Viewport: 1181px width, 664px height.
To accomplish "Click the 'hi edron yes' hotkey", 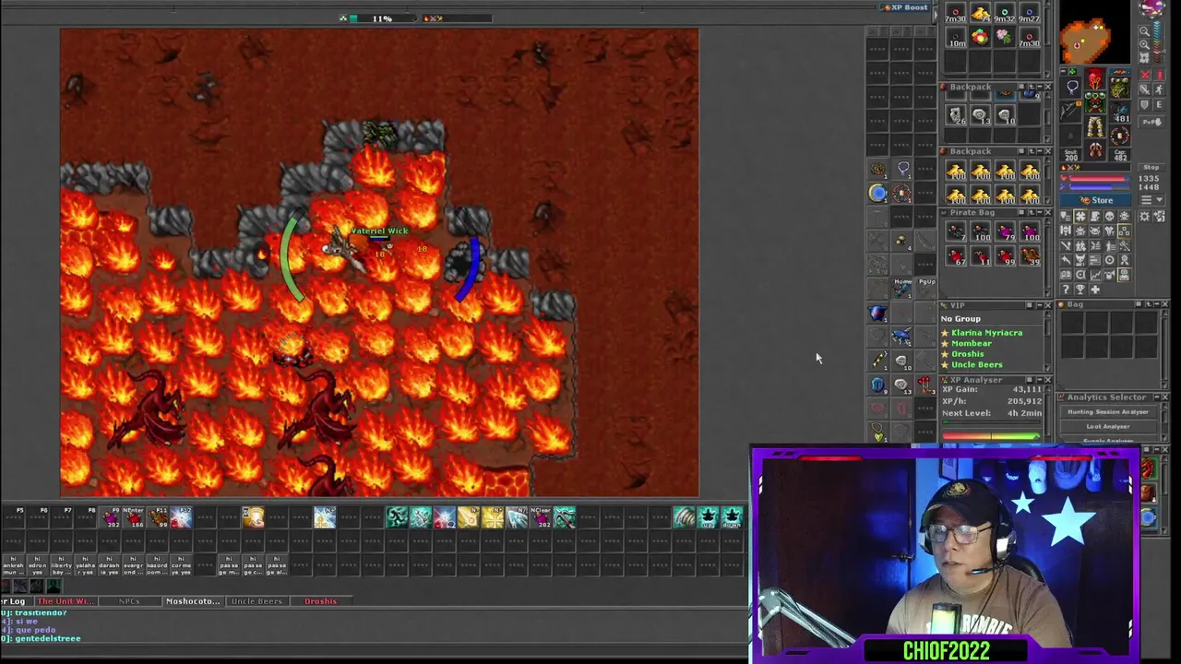I will [x=37, y=565].
